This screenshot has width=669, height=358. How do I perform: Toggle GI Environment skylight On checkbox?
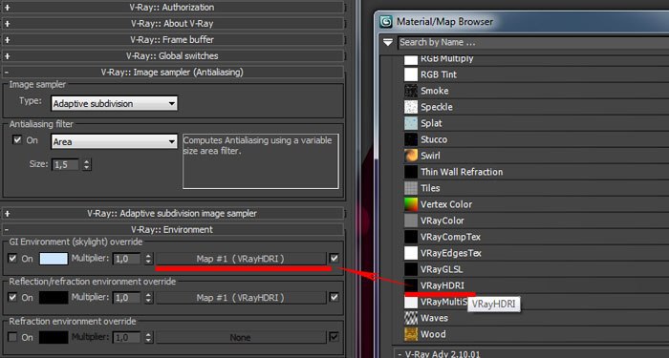(x=12, y=259)
